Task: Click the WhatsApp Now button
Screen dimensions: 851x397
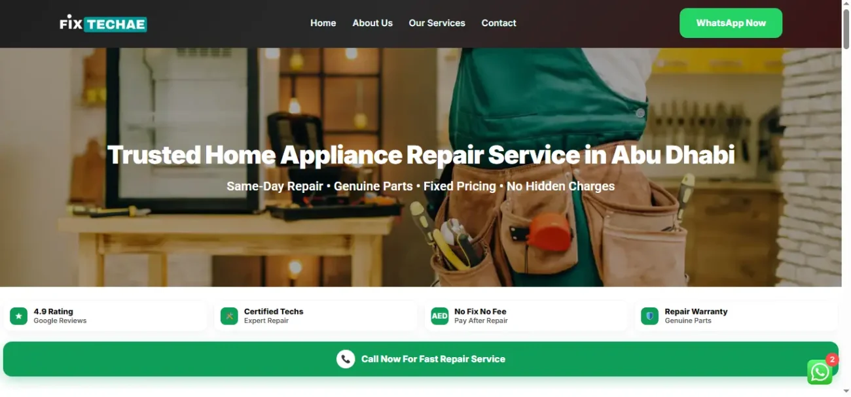Action: [731, 23]
